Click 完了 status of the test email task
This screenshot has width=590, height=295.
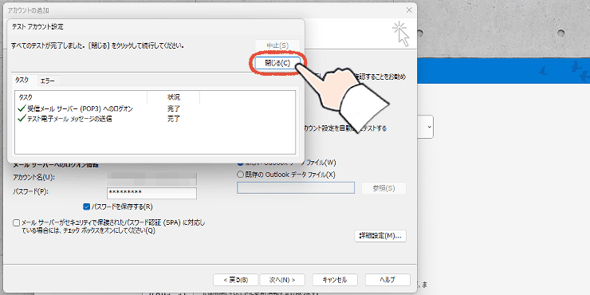coord(174,120)
